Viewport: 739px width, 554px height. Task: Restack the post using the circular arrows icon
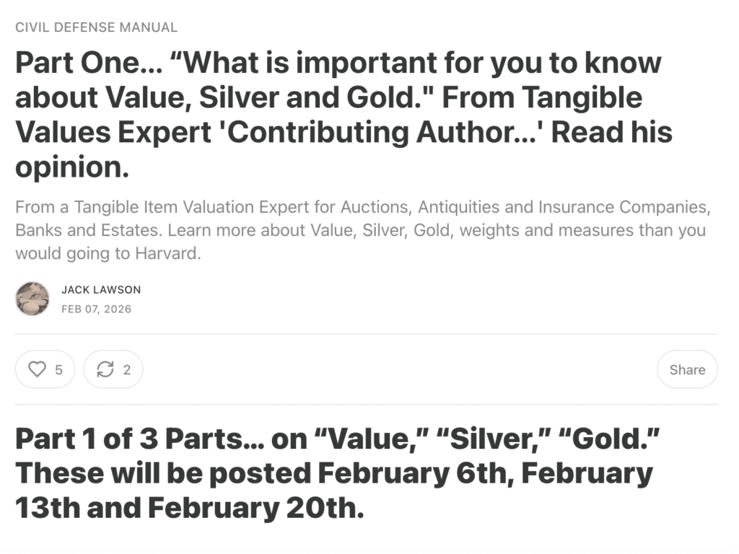click(105, 369)
